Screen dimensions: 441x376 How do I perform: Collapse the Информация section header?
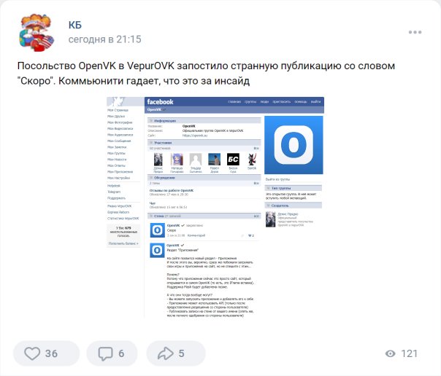click(x=204, y=121)
